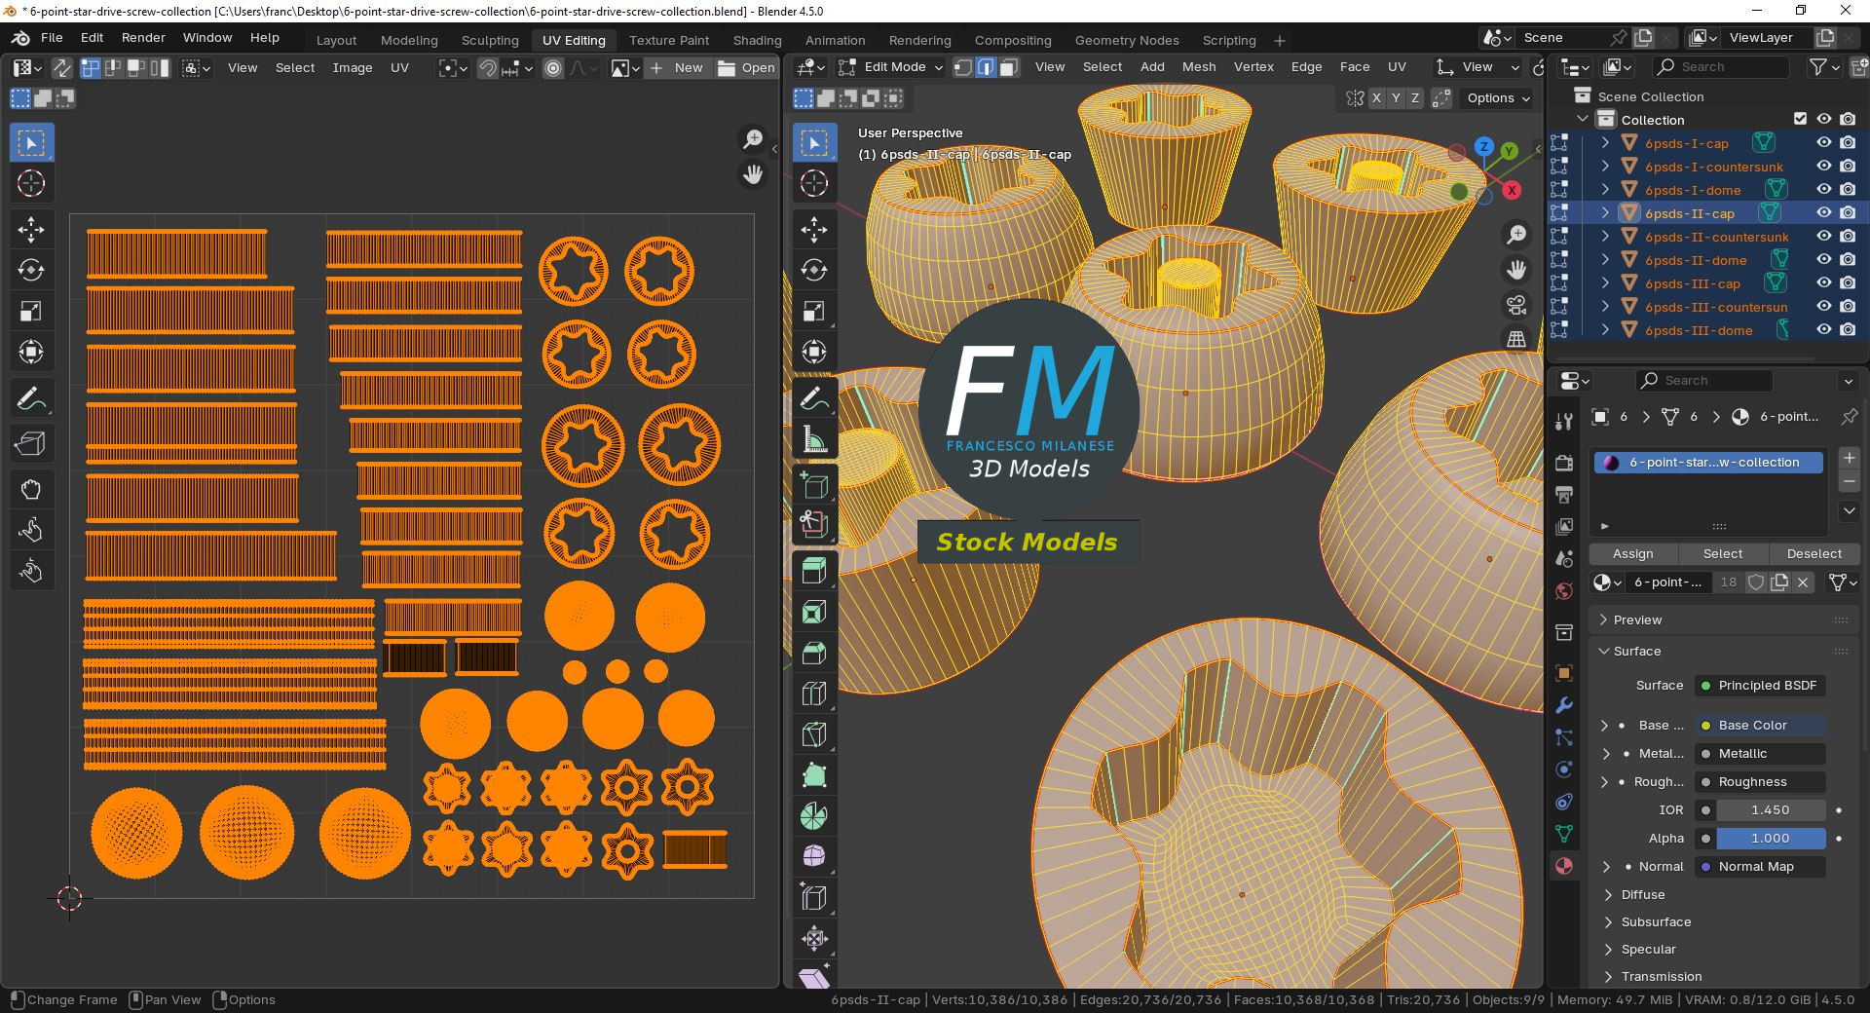The height and width of the screenshot is (1013, 1870).
Task: Click the 3D viewport camera view gizmo
Action: [x=1516, y=305]
